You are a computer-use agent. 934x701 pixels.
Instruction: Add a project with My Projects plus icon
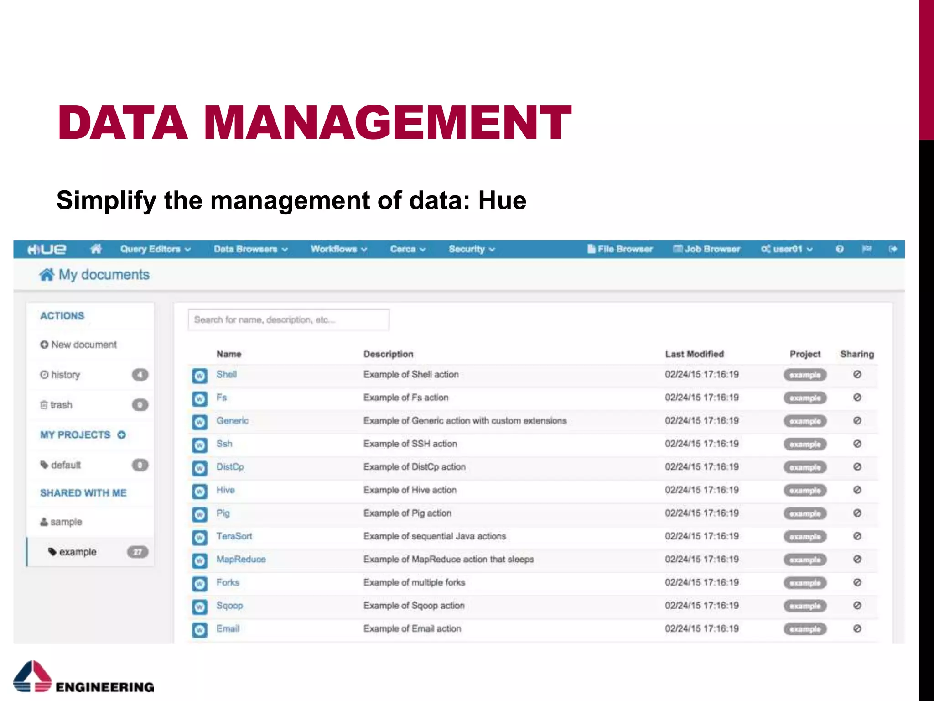[x=121, y=435]
